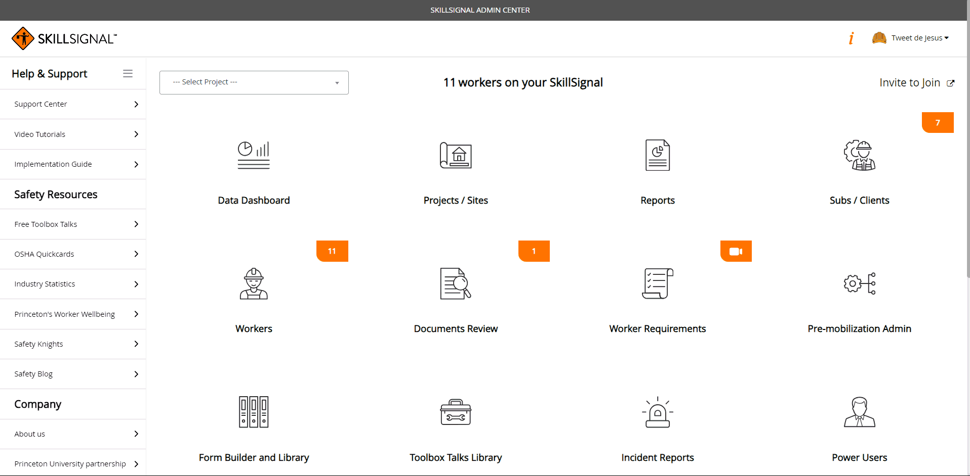Screen dimensions: 970x476
Task: Click the external link icon beside Invite to Join
Action: point(951,83)
